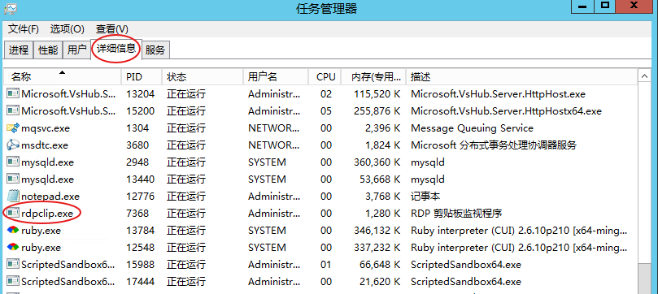Click memory value 360,360 K
The width and height of the screenshot is (658, 294).
click(x=377, y=162)
